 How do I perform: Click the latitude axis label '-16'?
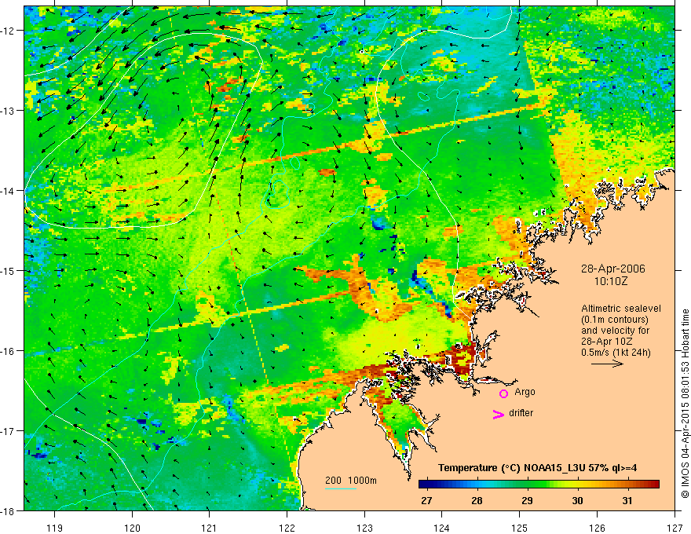[x=8, y=351]
